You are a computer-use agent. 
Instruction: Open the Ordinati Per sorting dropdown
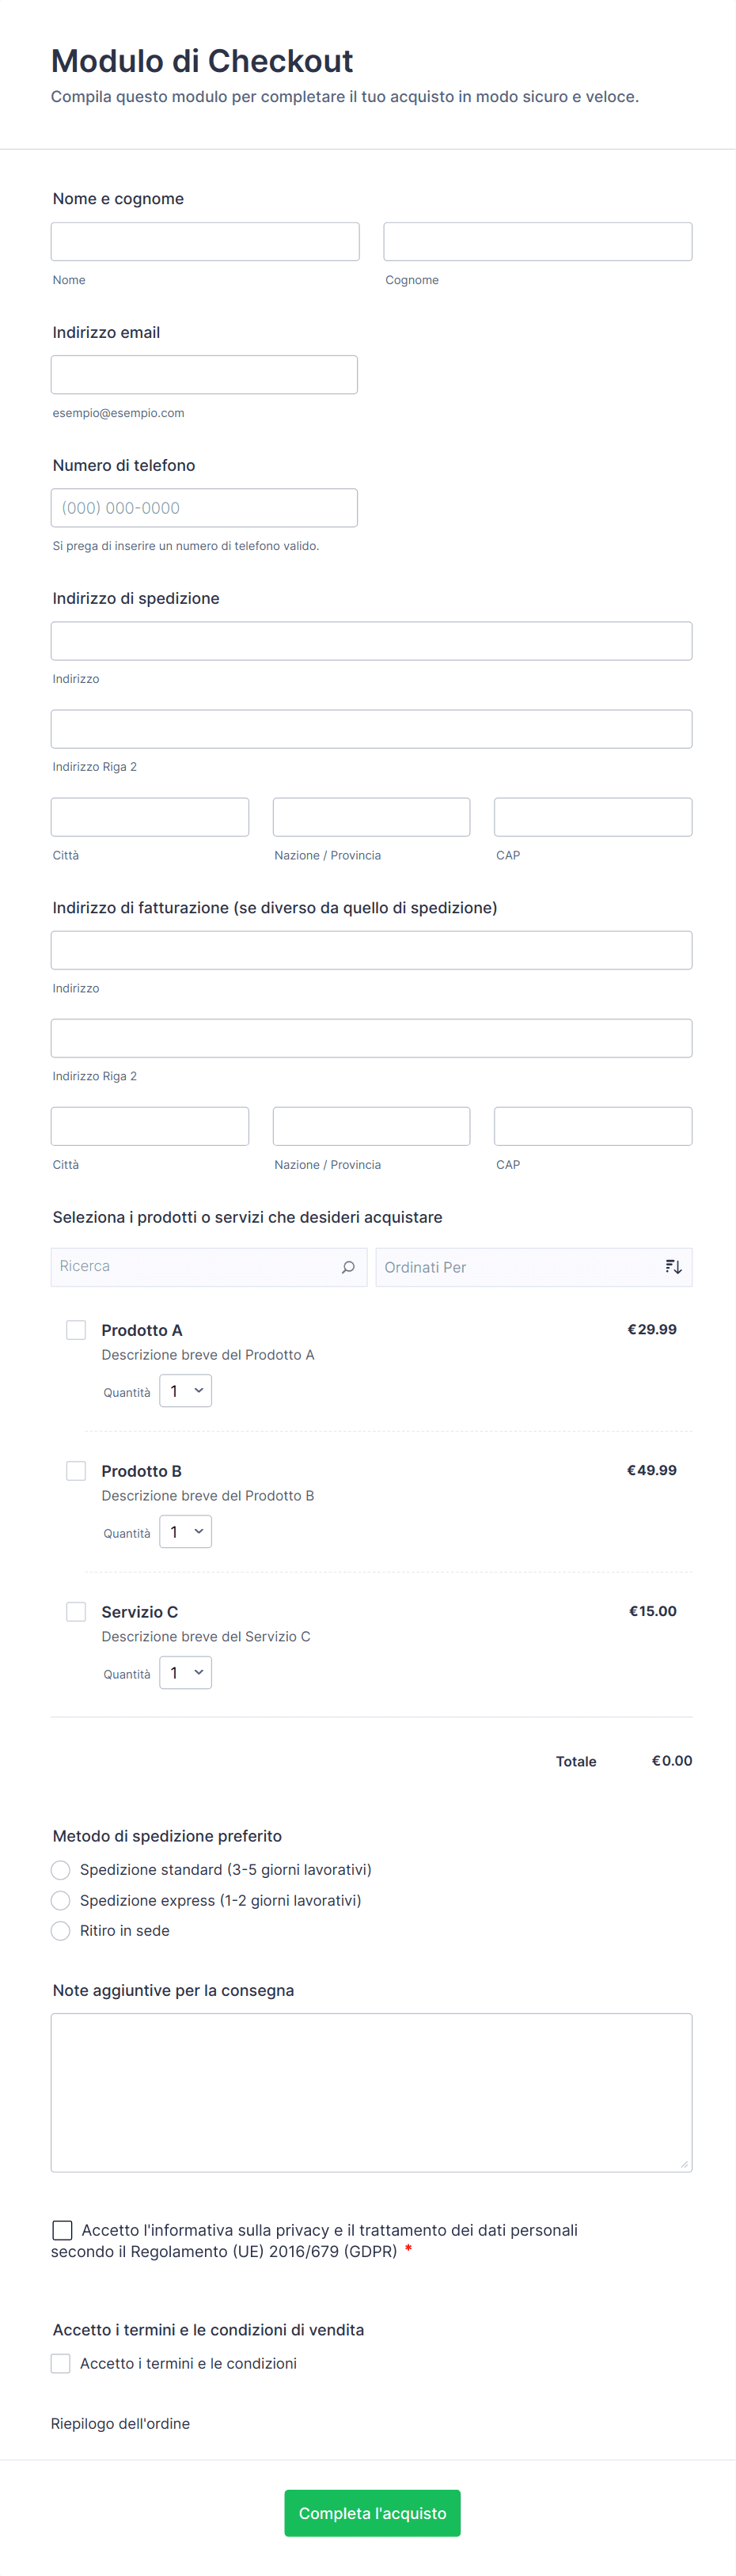point(520,1267)
